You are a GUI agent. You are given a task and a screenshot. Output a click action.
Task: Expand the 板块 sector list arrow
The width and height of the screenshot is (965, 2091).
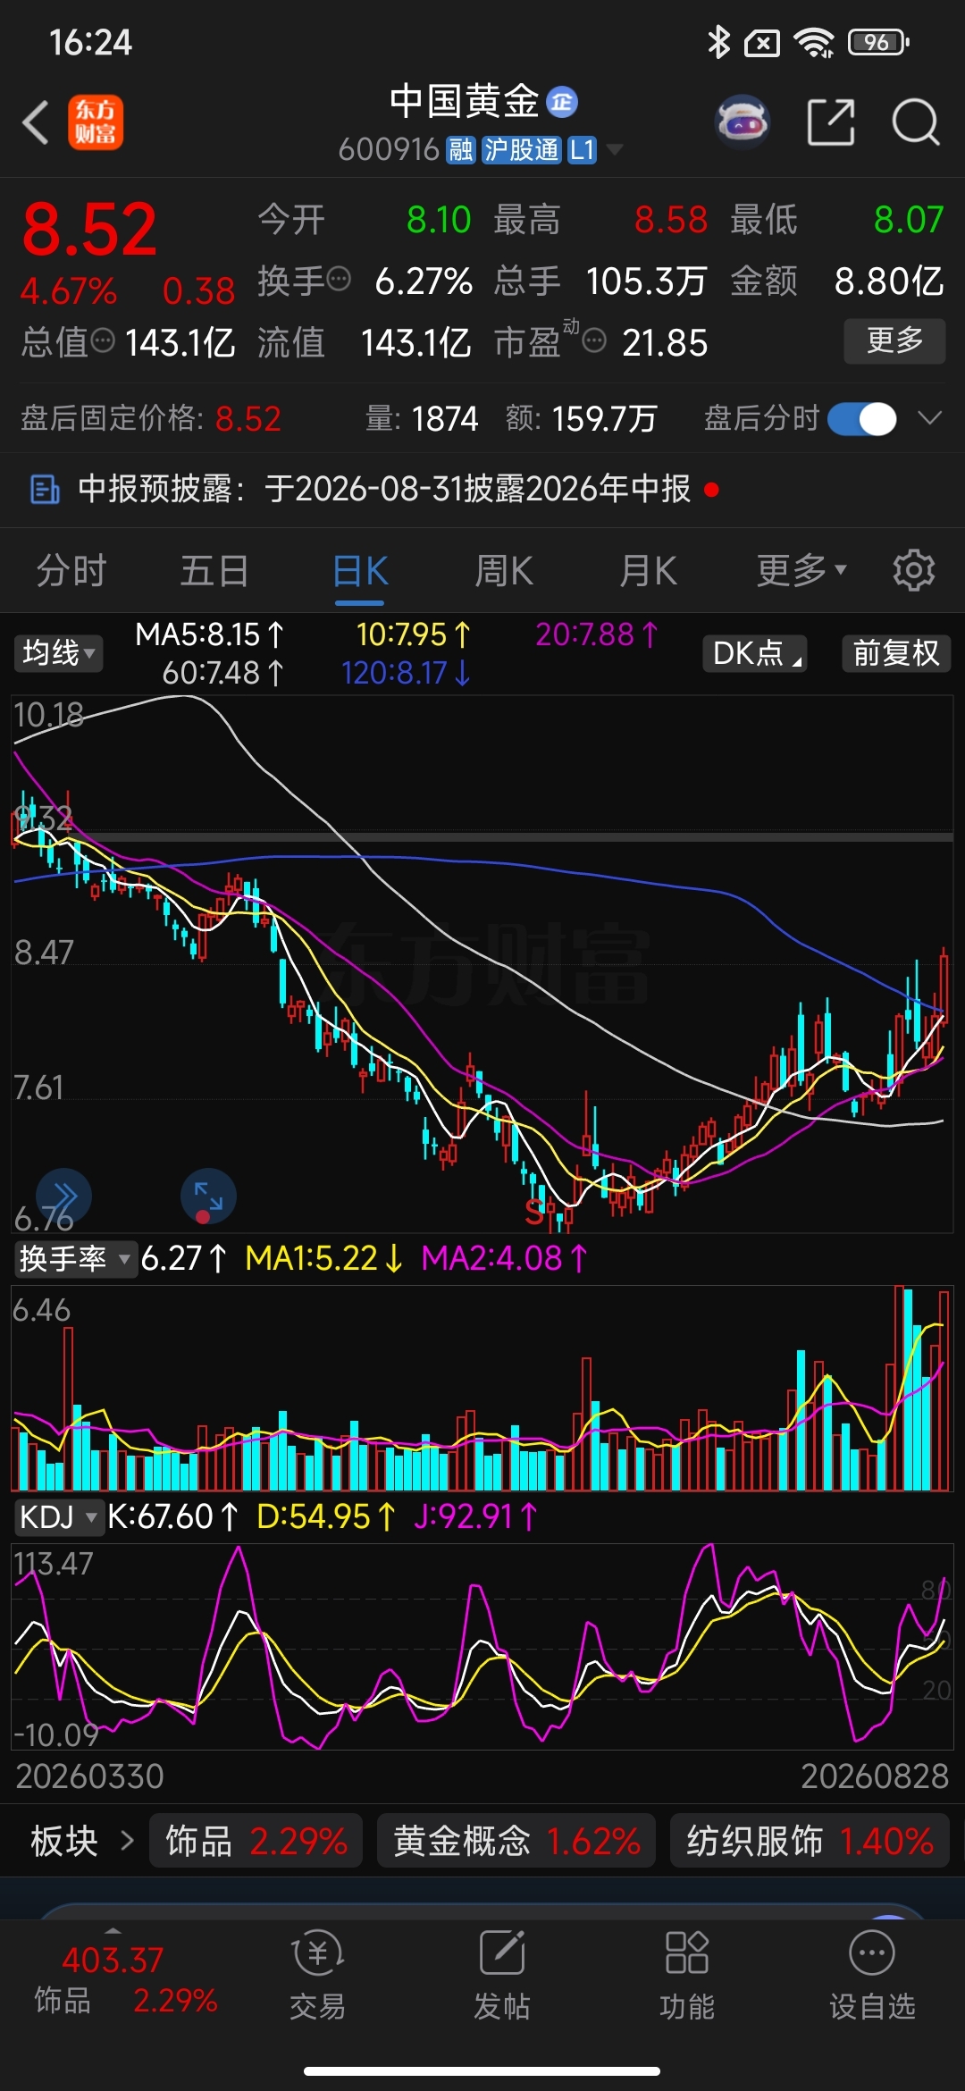(126, 1841)
